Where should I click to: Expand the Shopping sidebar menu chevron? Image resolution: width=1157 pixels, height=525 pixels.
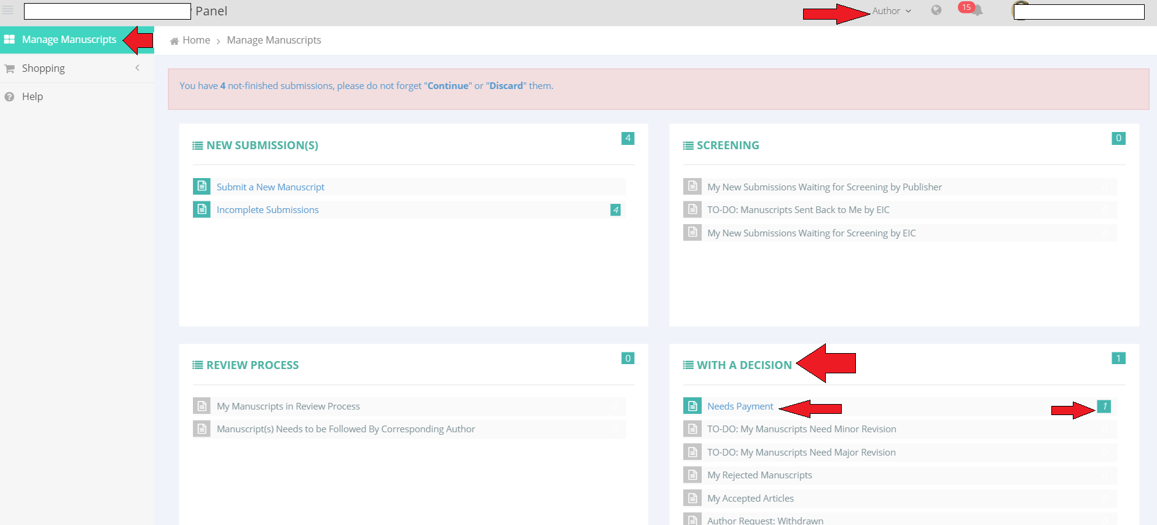click(137, 68)
